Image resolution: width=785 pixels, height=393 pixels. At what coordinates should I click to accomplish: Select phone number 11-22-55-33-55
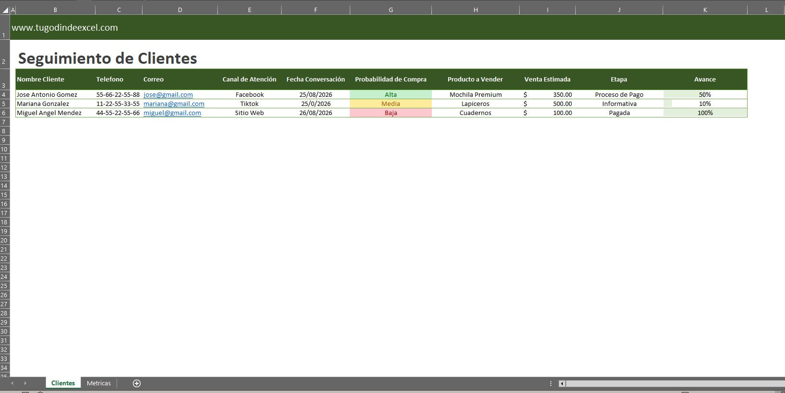click(119, 104)
